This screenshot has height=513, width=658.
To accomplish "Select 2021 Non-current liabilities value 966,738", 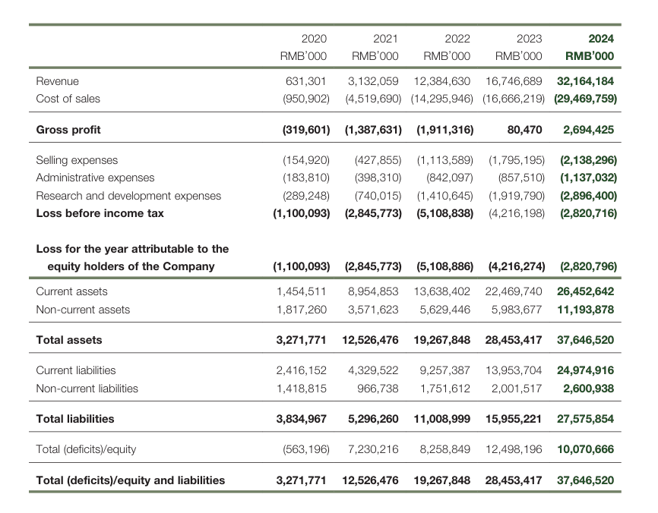I will (378, 389).
